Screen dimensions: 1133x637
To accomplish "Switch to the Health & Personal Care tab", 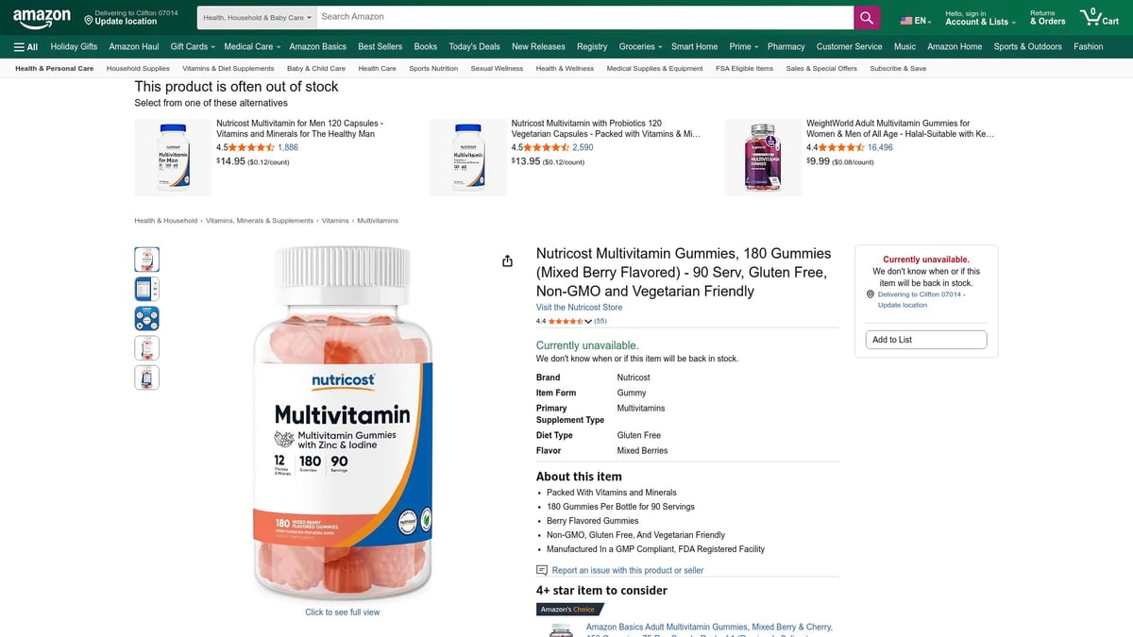I will (x=53, y=68).
